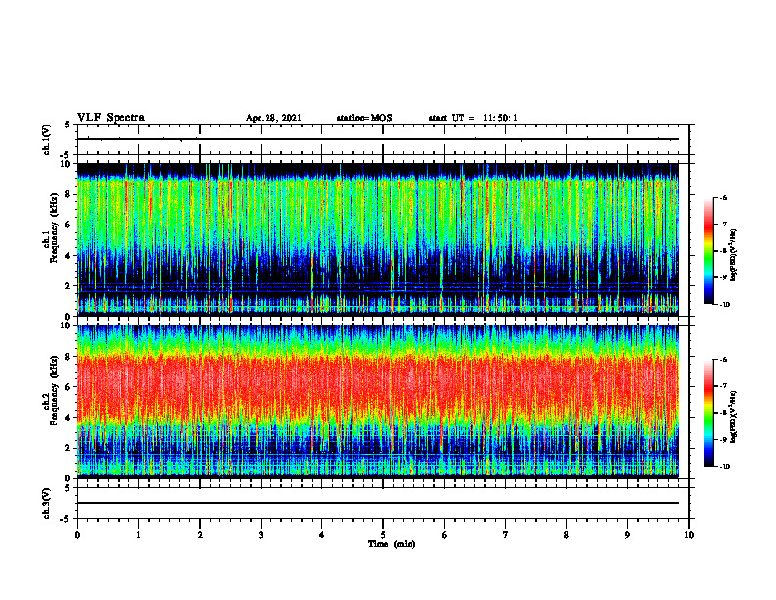Click the "-6" label on ch.1 color scale
Viewport: 776px width, 600px height.
724,198
